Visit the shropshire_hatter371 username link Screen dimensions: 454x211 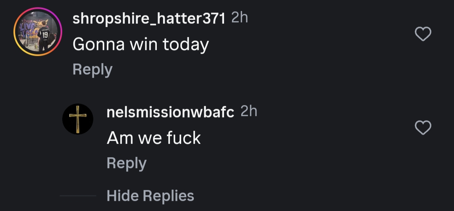149,18
